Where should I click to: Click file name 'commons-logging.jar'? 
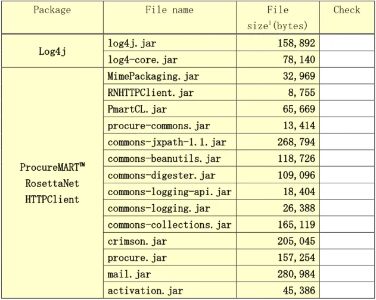159,208
